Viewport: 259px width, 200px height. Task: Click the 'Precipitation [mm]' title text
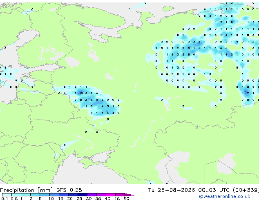[x=27, y=190]
